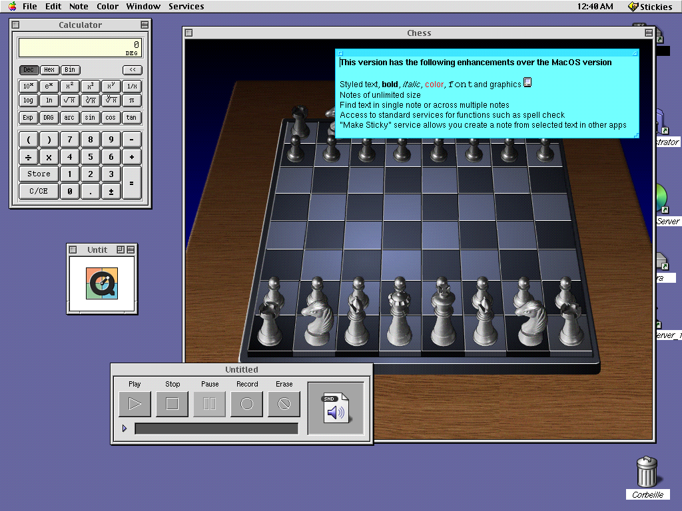Click the multiply x key

pyautogui.click(x=49, y=157)
